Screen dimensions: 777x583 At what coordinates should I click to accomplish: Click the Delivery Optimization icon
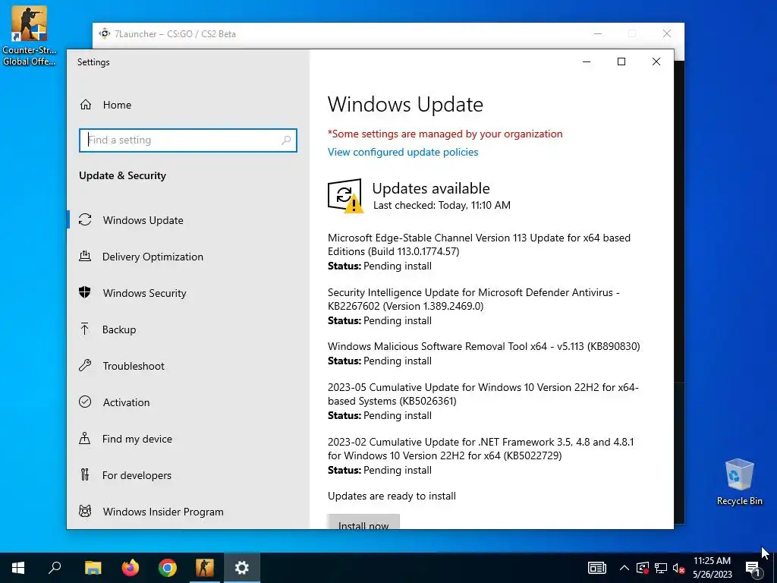tap(85, 257)
